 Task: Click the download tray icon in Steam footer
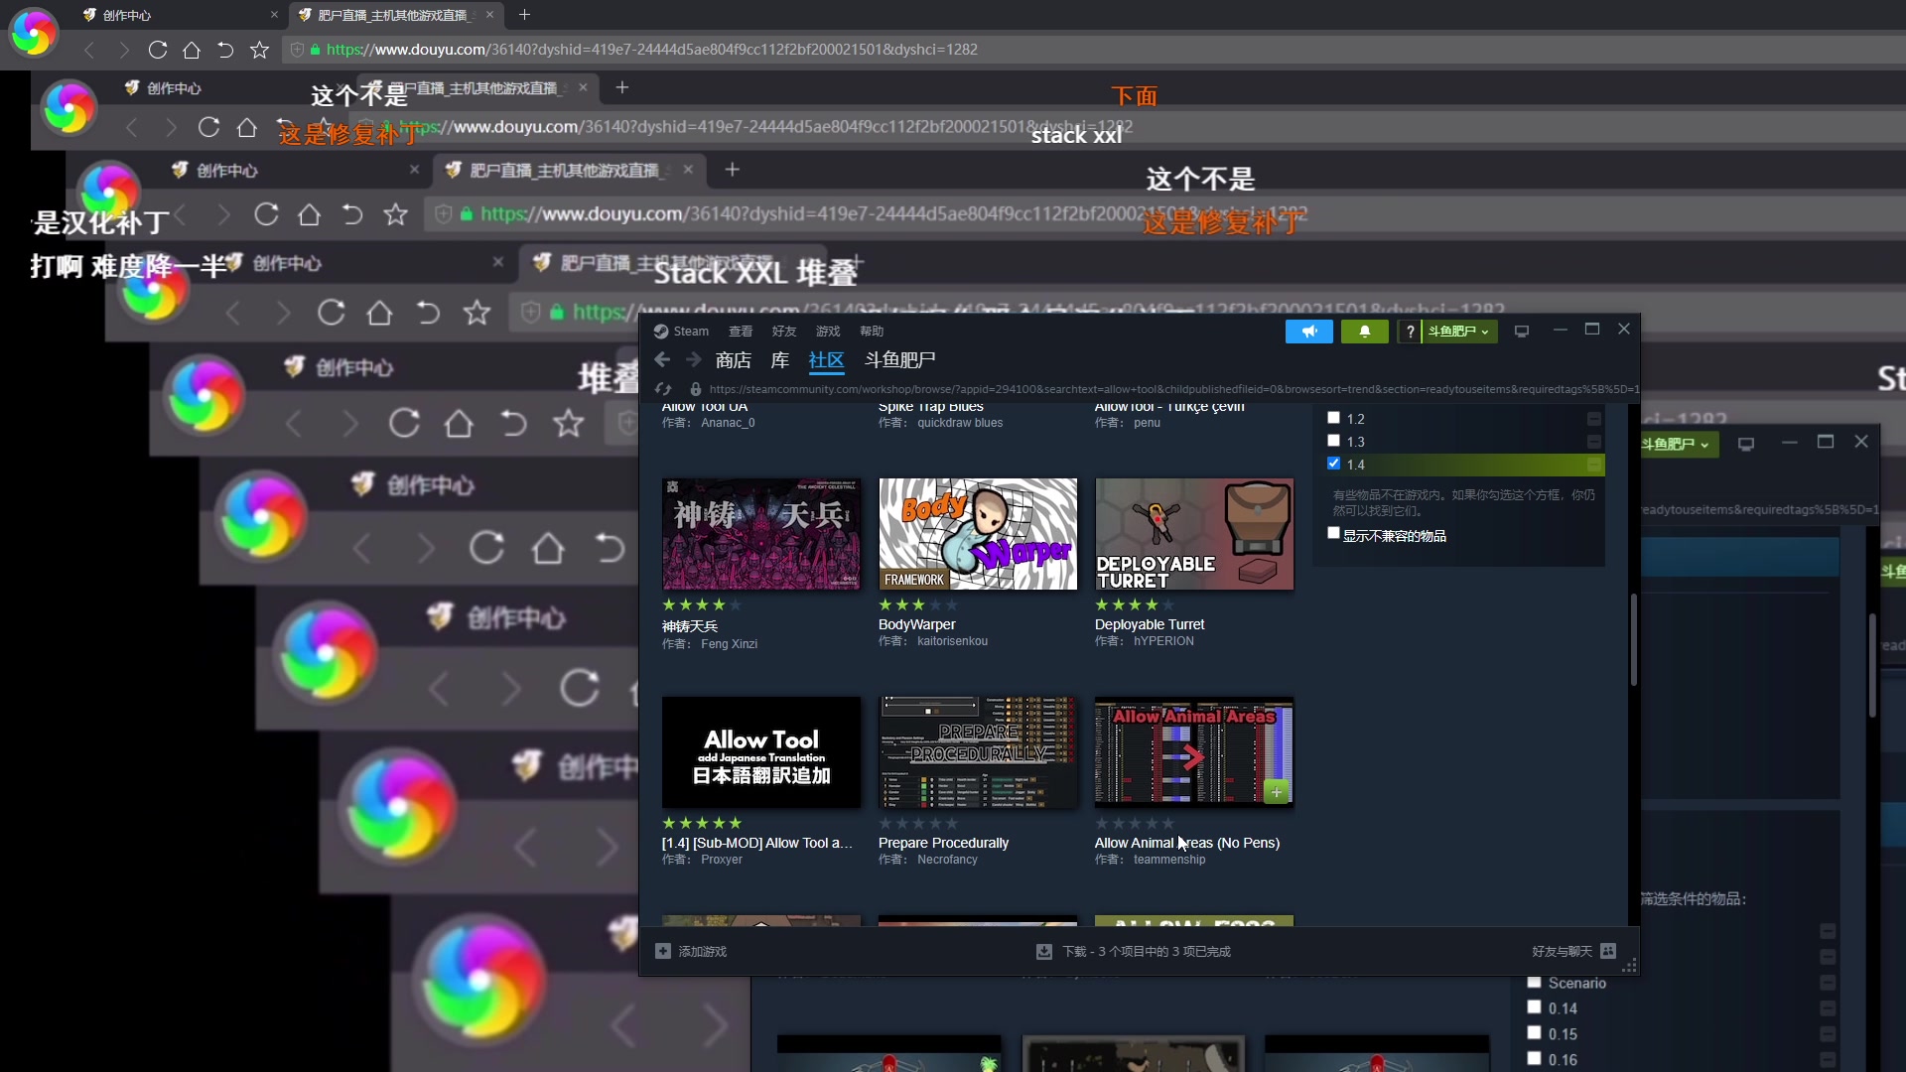[x=1044, y=952]
